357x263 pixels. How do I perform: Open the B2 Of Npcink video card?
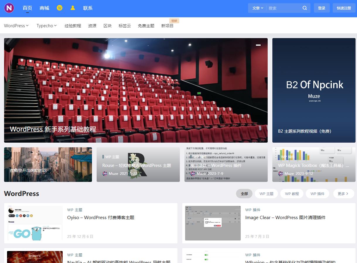tap(314, 90)
